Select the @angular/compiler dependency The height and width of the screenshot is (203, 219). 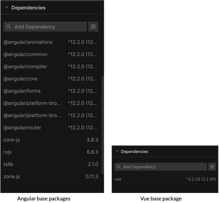26,66
